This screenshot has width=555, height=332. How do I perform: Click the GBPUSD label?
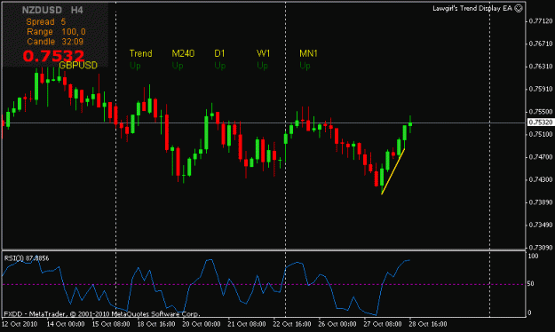click(78, 65)
